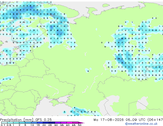Click the legend tick label 50

[x=79, y=125]
